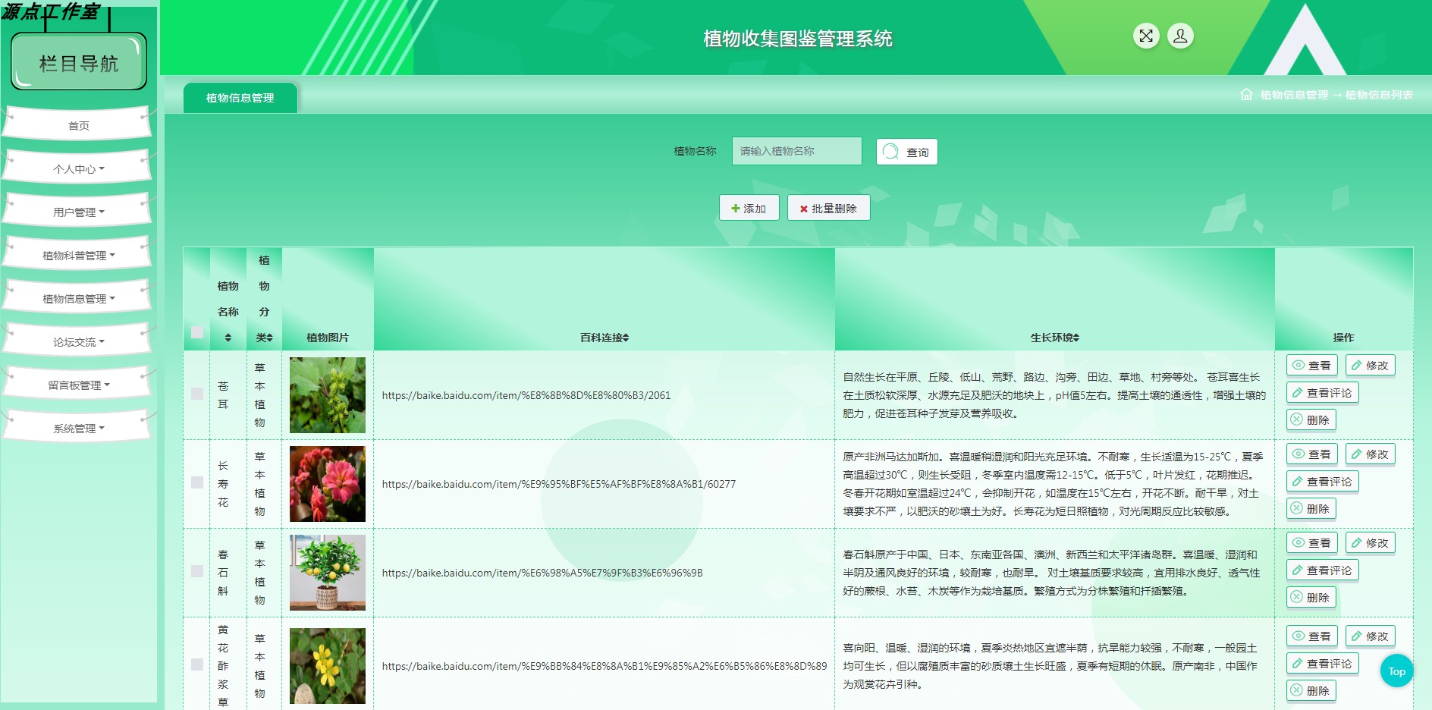
Task: Expand the 系统管理 dropdown in the sidebar
Action: [x=77, y=427]
